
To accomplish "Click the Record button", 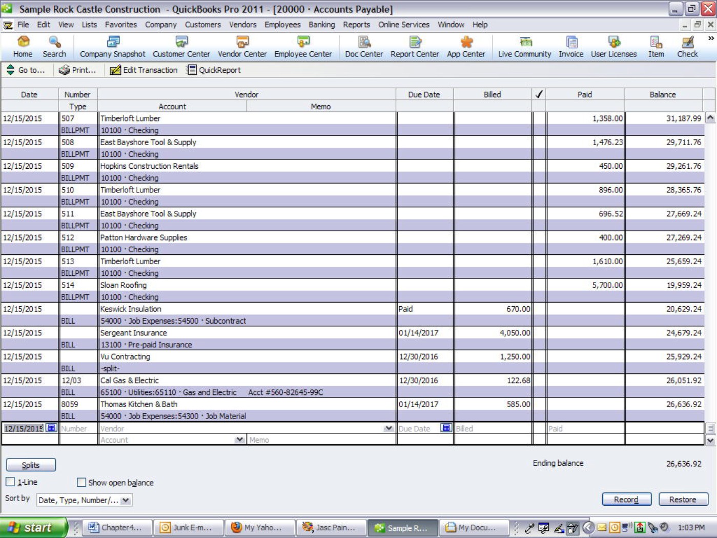I will pyautogui.click(x=626, y=499).
